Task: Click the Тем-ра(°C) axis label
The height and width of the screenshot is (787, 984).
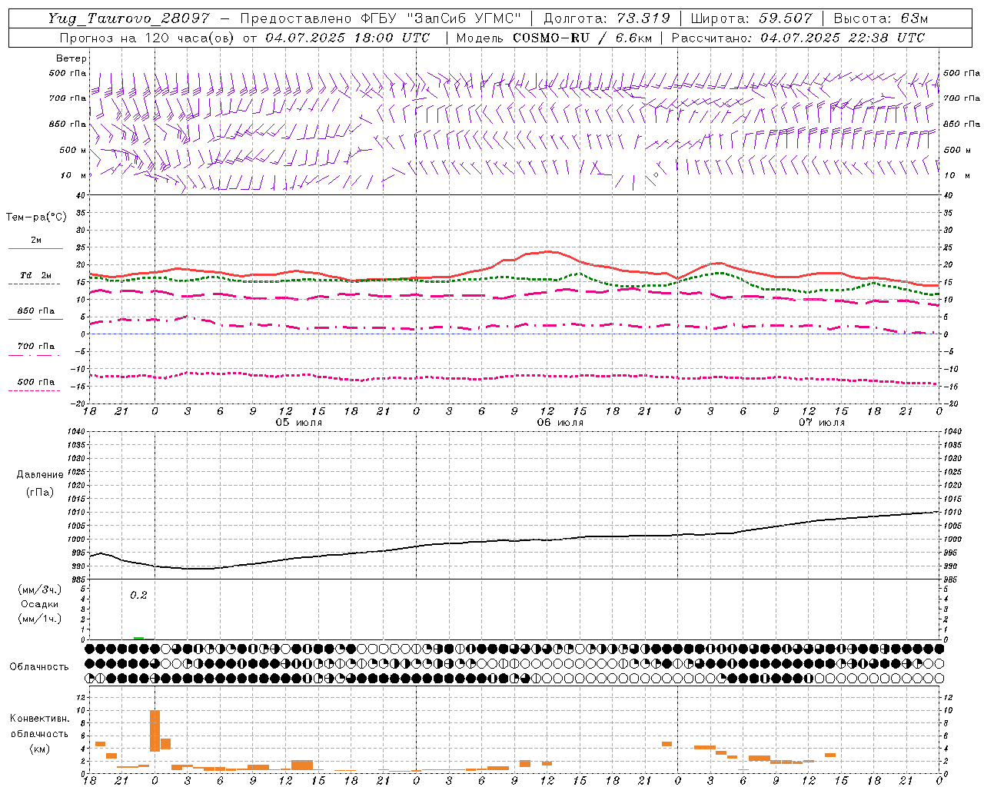Action: pyautogui.click(x=36, y=217)
